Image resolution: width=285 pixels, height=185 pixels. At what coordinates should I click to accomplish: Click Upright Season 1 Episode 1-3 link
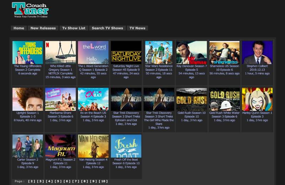[28, 115]
